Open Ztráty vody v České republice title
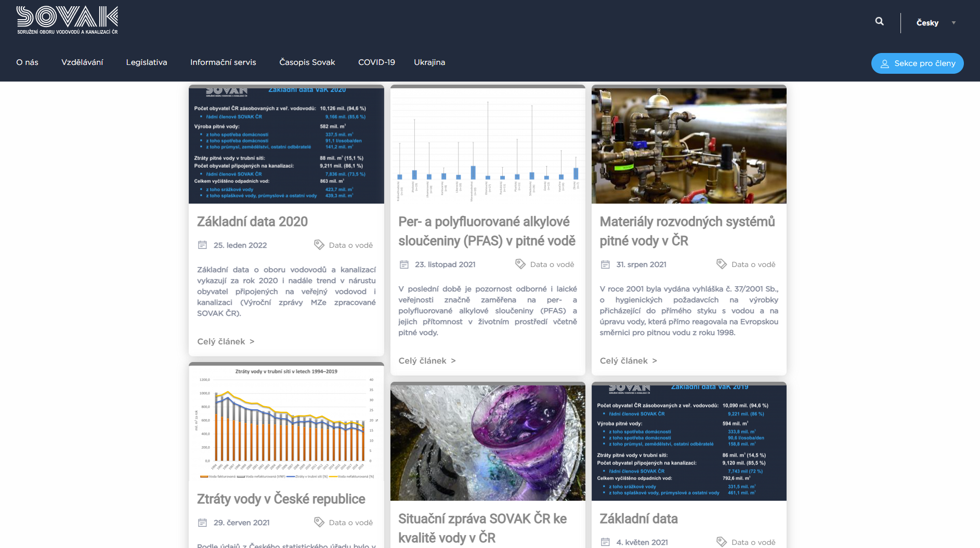 pyautogui.click(x=281, y=499)
